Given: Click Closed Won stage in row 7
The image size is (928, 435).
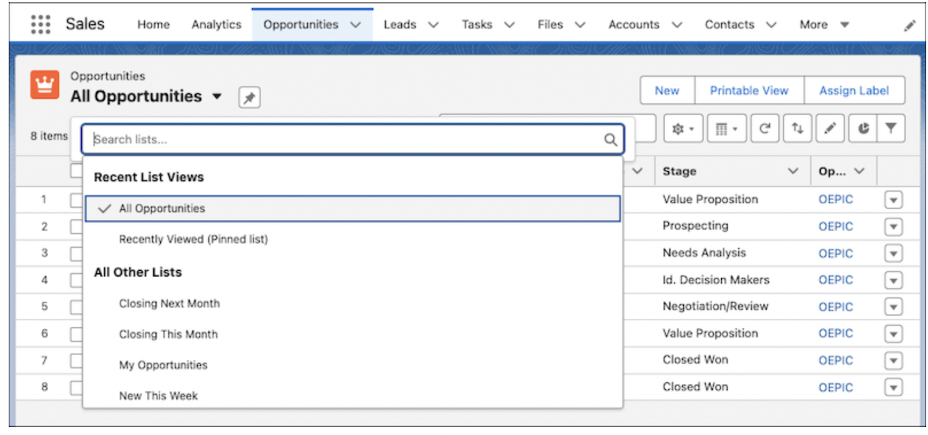Looking at the screenshot, I should (695, 360).
